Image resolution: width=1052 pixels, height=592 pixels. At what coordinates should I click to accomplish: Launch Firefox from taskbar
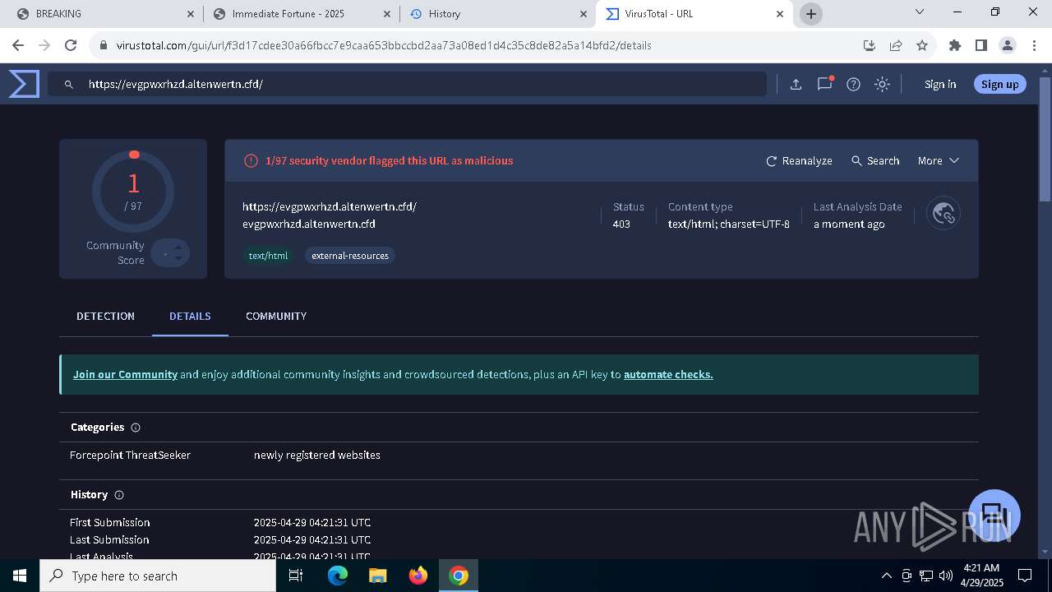(418, 576)
